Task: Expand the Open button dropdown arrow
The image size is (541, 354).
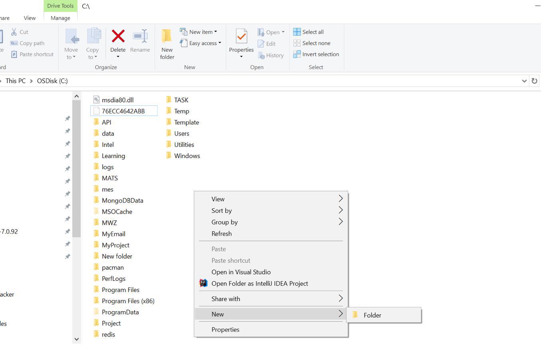Action: pos(283,32)
